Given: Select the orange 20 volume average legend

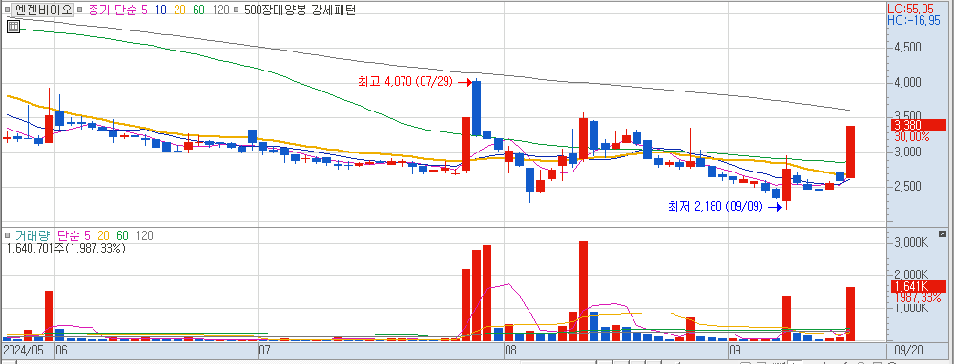Looking at the screenshot, I should pyautogui.click(x=103, y=235).
